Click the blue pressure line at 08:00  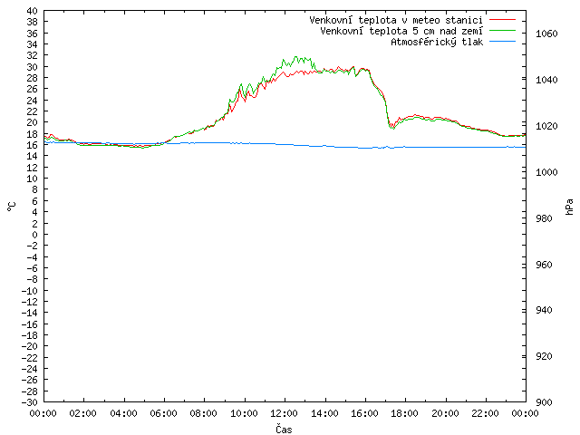point(204,143)
